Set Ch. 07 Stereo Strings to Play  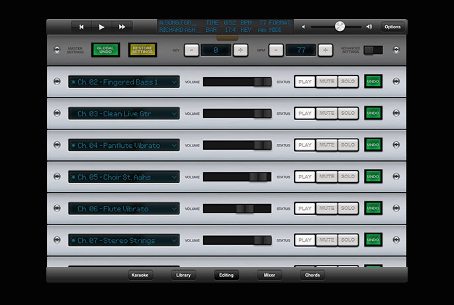305,240
